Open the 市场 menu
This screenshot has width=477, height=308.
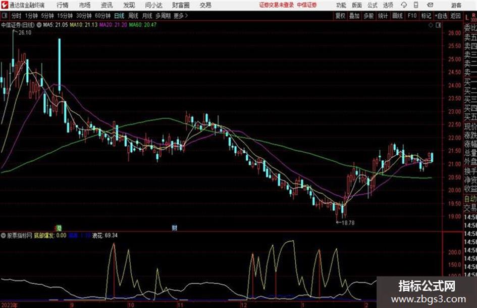point(85,5)
